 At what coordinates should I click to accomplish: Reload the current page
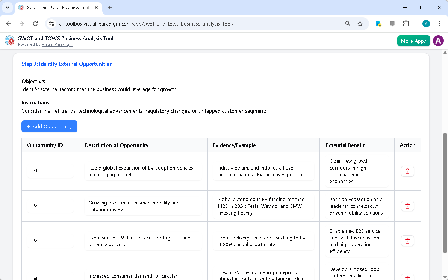point(35,23)
